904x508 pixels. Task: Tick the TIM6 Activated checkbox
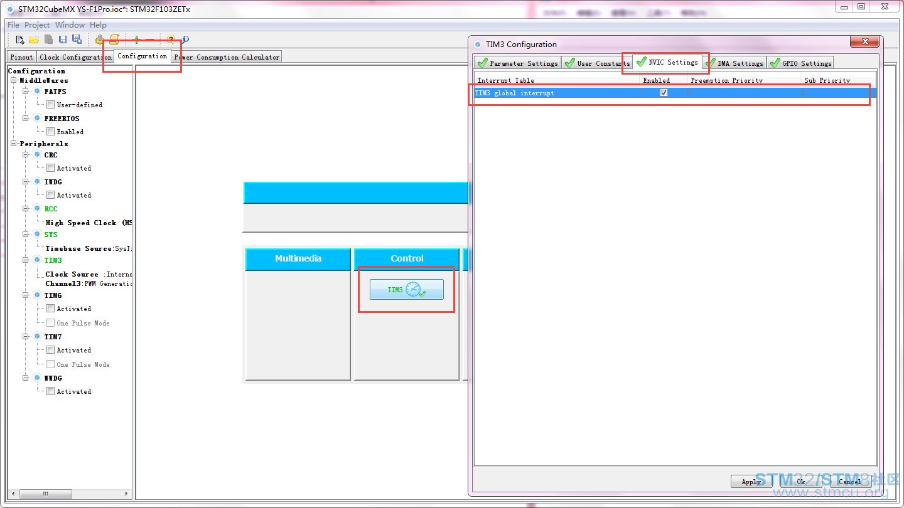pyautogui.click(x=50, y=309)
